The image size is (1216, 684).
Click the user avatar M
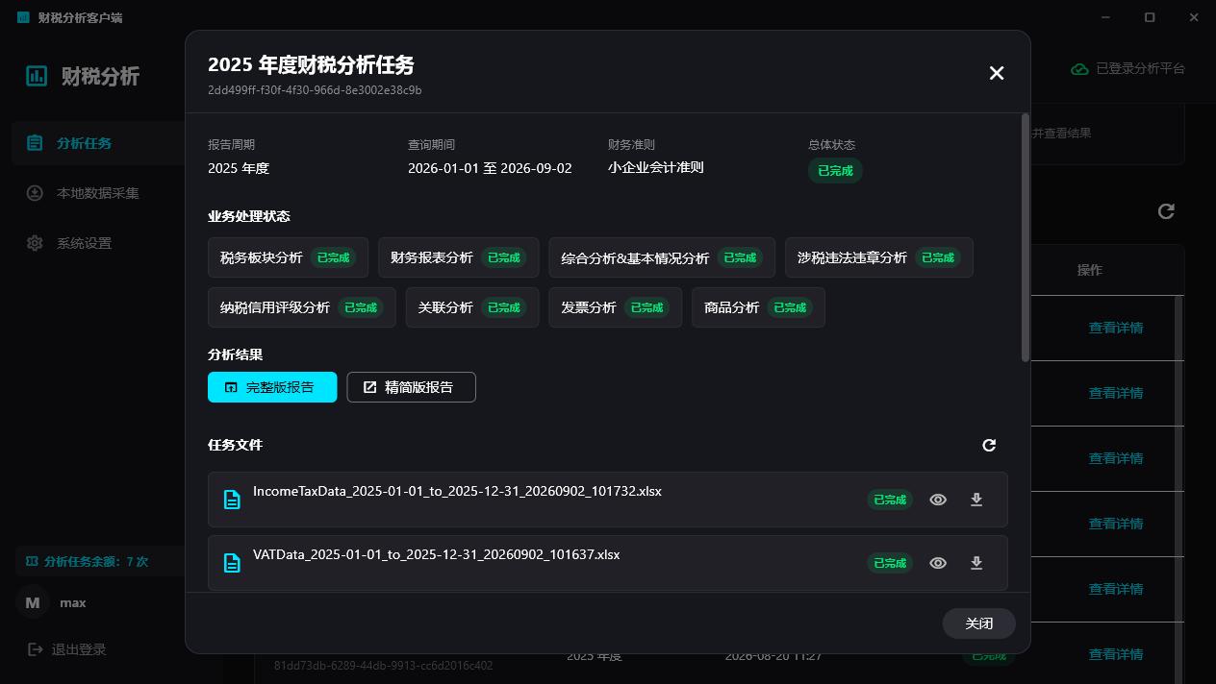33,602
